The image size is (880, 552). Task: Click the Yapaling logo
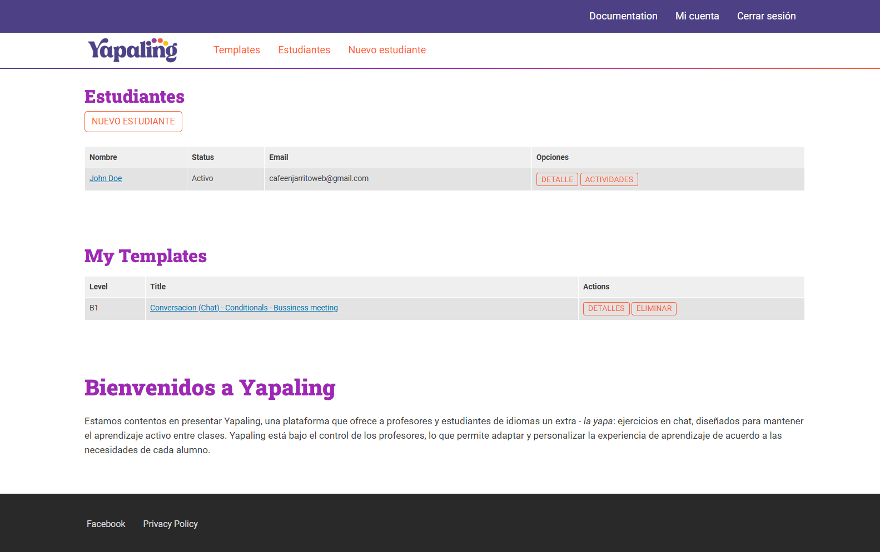(x=132, y=50)
